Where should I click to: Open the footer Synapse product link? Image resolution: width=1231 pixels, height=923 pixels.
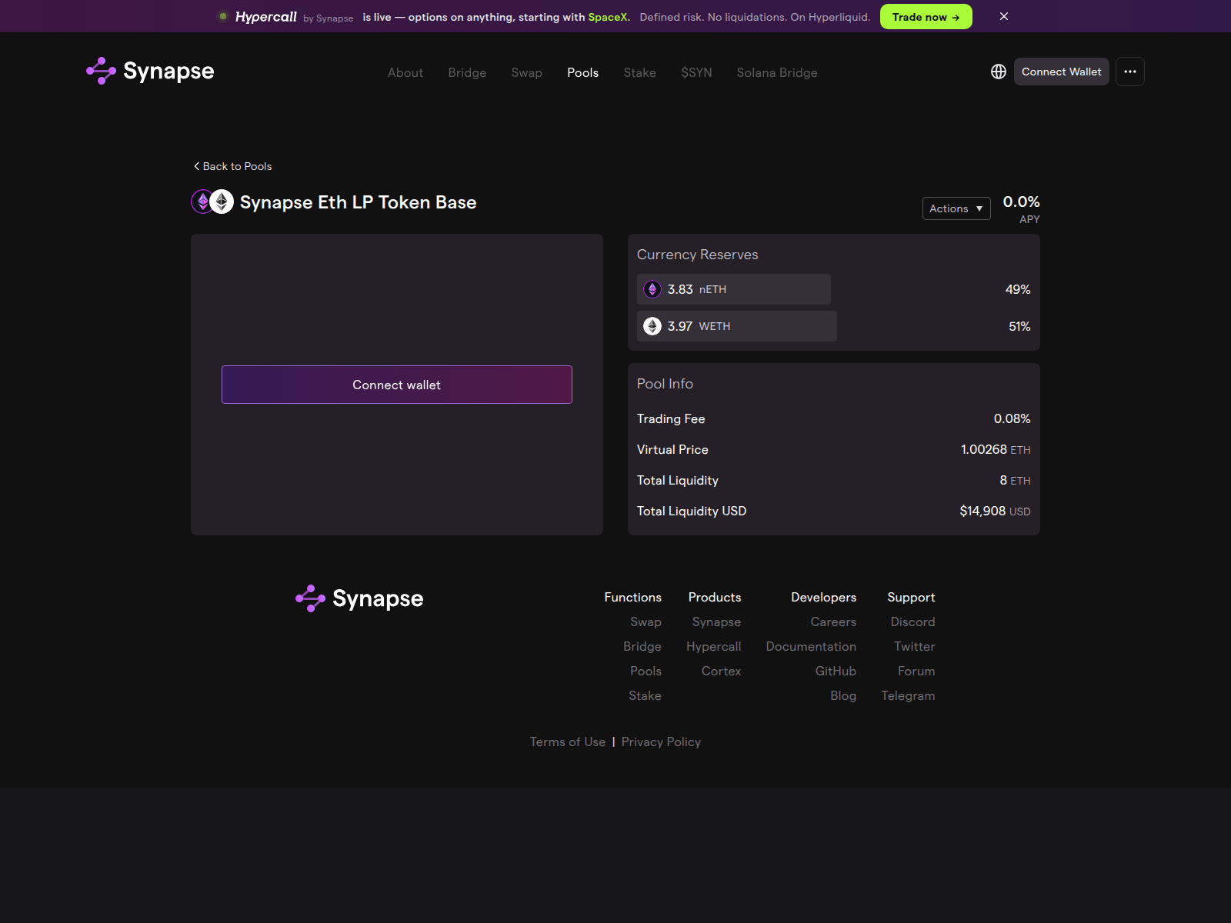pyautogui.click(x=716, y=621)
